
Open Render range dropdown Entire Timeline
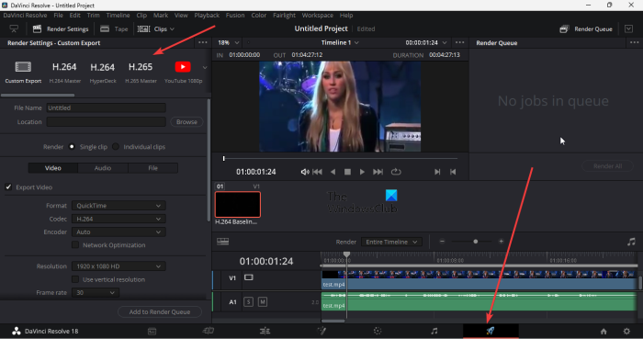(x=391, y=242)
